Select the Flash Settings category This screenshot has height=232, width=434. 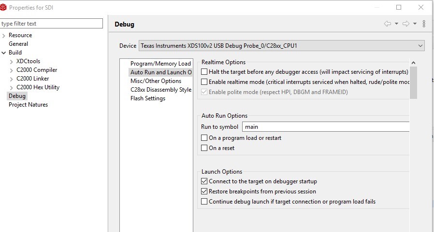(148, 98)
